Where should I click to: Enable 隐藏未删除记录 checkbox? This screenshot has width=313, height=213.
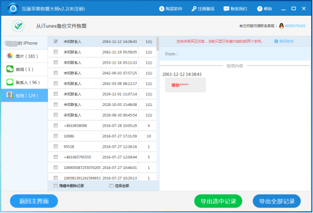coord(56,186)
